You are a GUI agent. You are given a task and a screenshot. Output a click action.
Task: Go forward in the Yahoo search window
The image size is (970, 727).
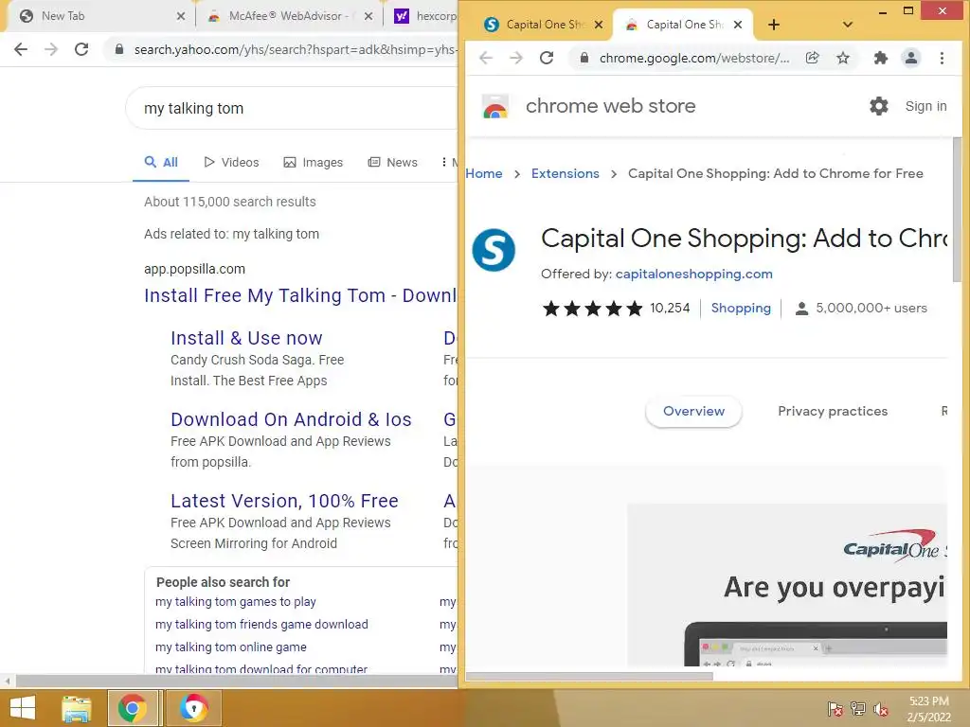51,49
